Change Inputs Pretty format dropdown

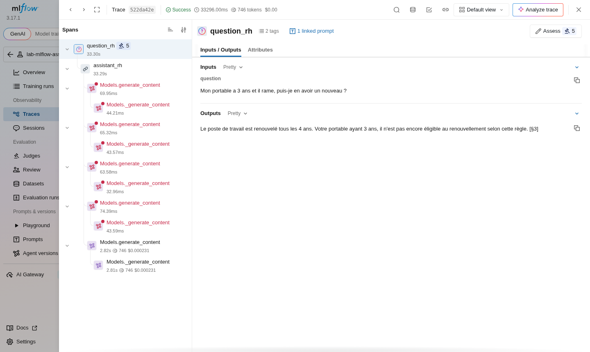(x=233, y=67)
